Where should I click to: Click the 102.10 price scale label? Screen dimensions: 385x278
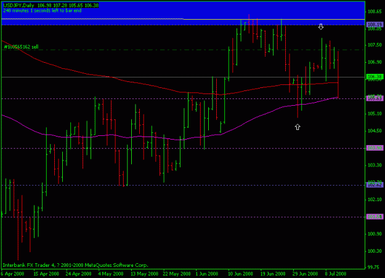click(x=375, y=199)
